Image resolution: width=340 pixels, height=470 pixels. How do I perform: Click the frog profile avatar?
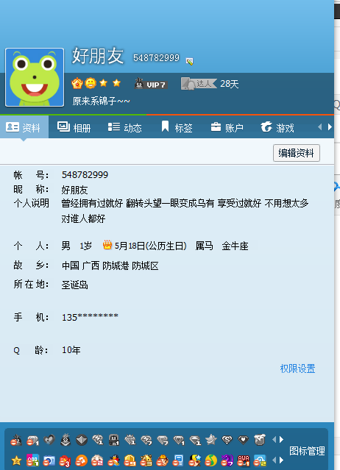(x=35, y=77)
